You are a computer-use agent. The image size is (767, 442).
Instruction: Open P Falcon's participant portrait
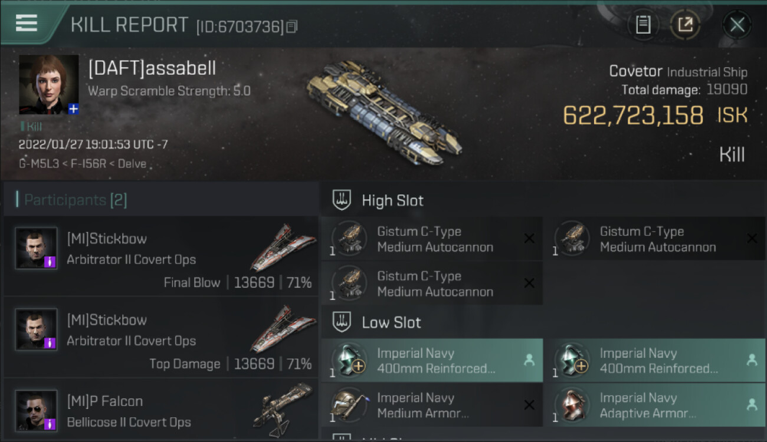[37, 410]
